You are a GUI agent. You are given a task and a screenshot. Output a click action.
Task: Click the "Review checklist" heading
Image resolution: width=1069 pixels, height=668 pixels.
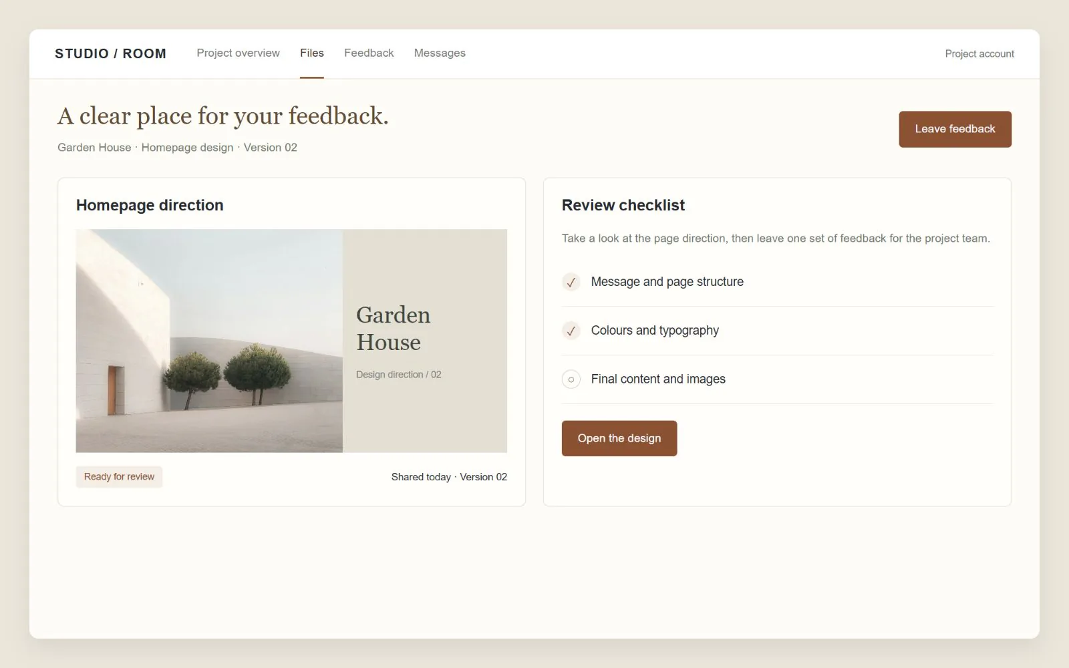[623, 205]
